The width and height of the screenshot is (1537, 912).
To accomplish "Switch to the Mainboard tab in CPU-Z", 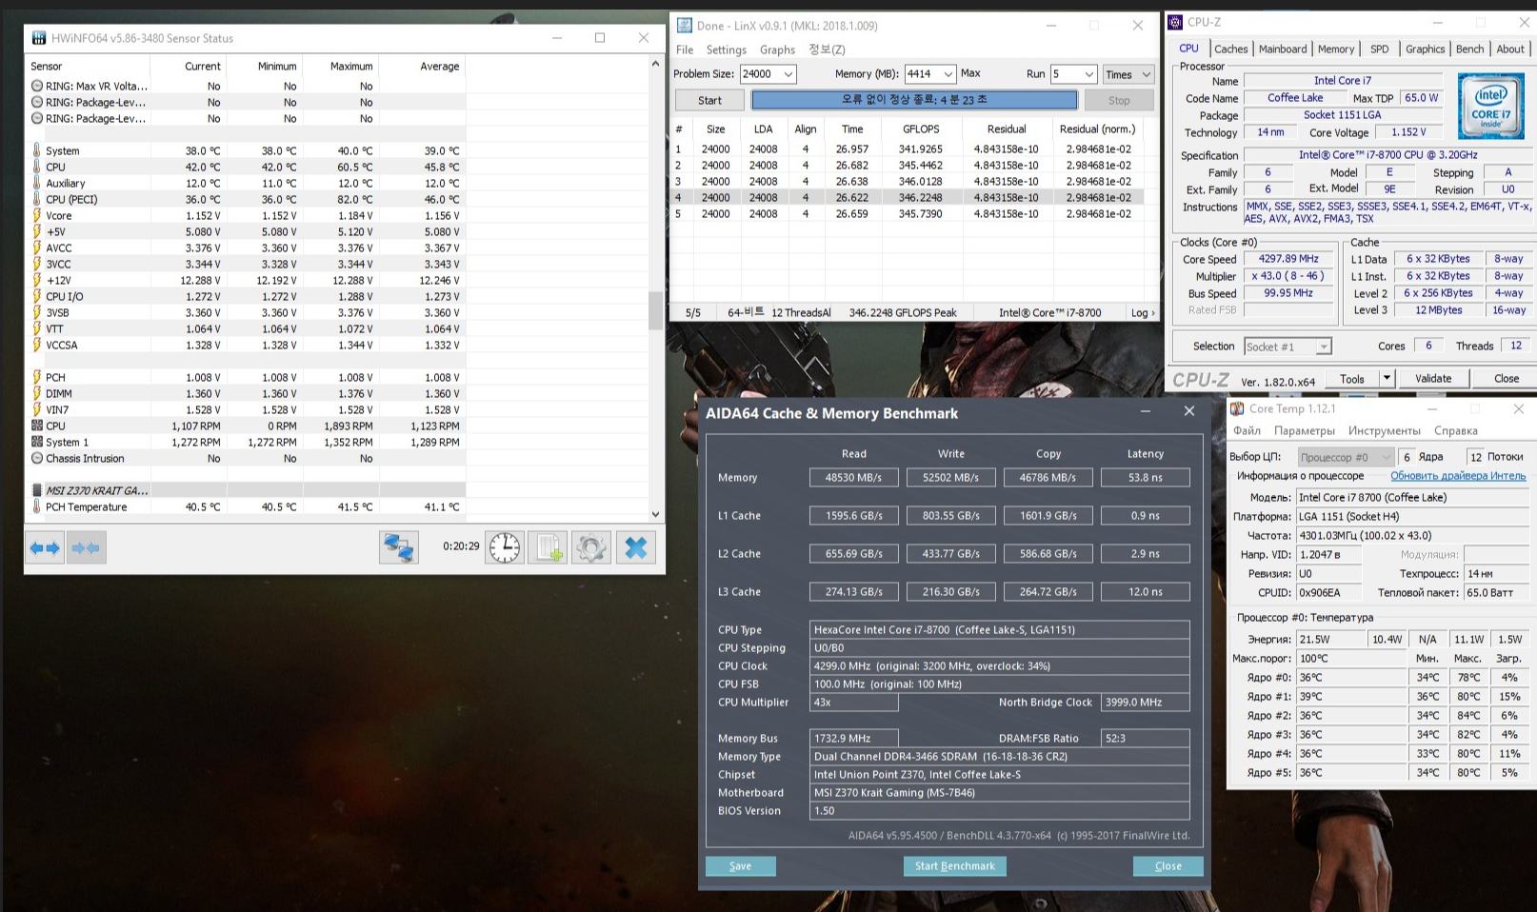I will (1283, 49).
